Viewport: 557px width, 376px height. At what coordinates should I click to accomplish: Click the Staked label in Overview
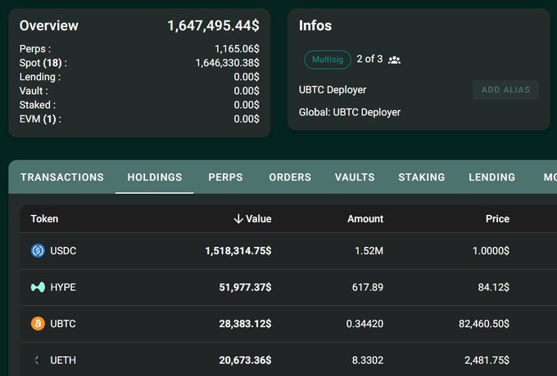point(38,105)
